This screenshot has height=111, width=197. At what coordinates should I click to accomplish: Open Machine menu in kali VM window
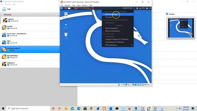coord(67,5)
